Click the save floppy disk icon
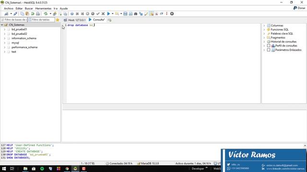Viewport: 307px width, 172px height. tap(125, 14)
